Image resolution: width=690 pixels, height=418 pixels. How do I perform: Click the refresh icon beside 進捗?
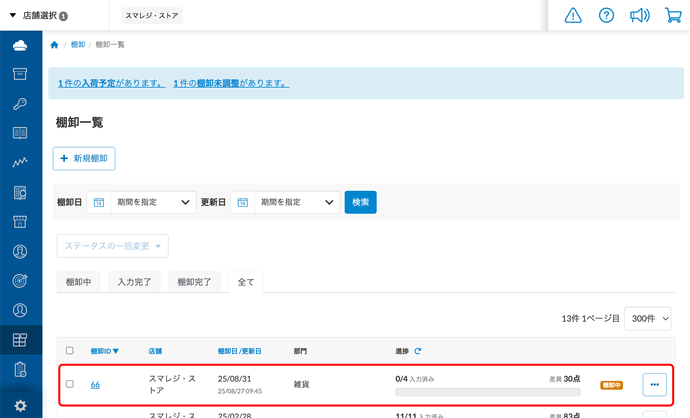click(418, 351)
